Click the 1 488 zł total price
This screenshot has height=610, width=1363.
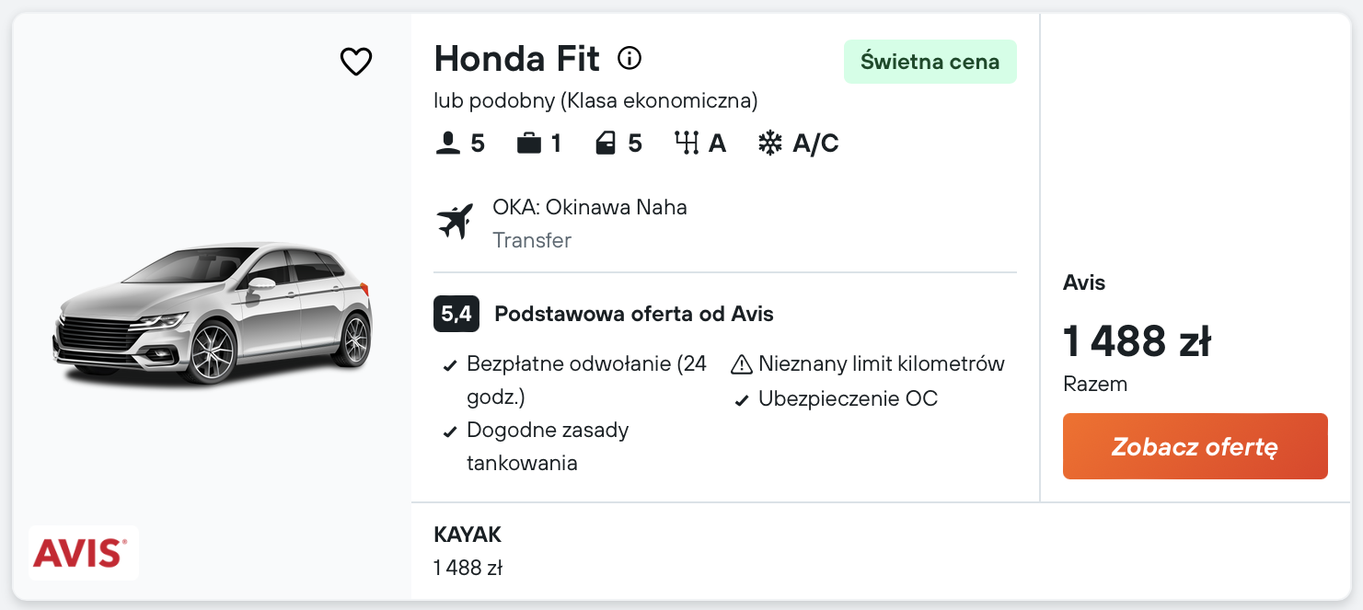pos(1137,341)
